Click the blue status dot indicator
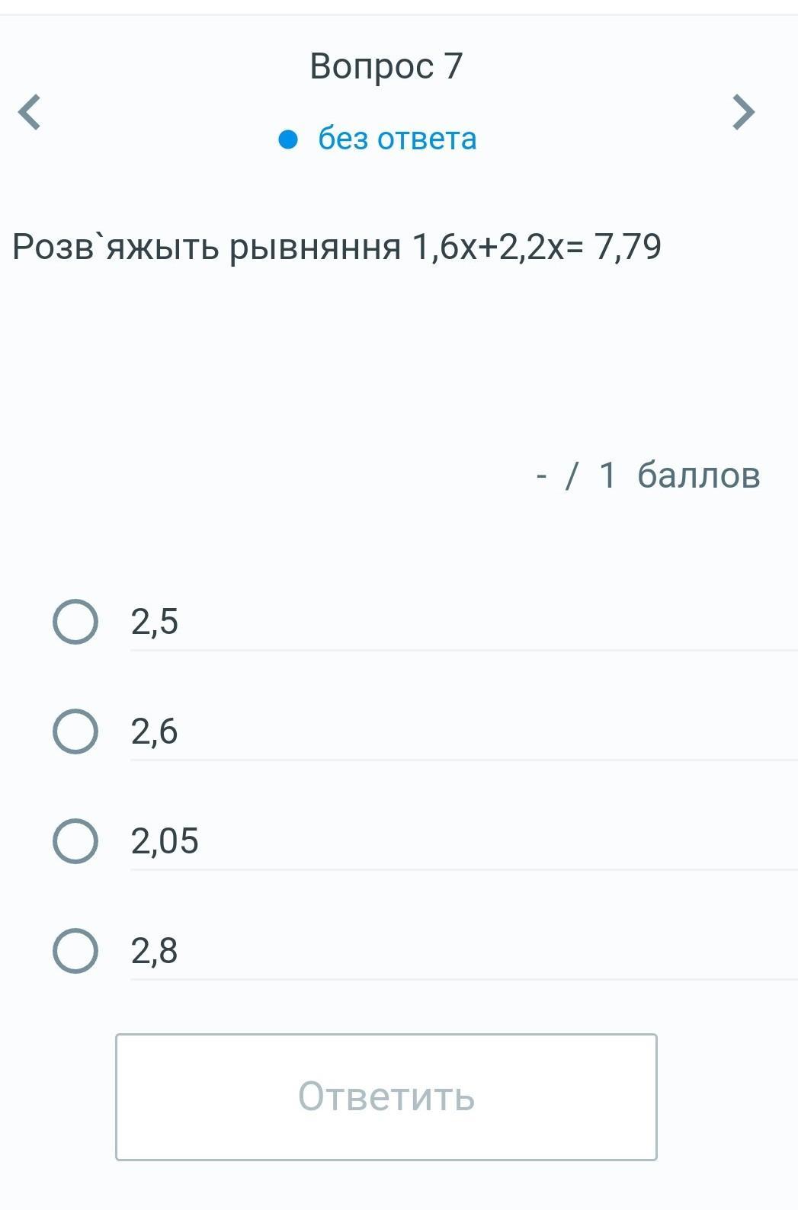Image resolution: width=798 pixels, height=1210 pixels. (288, 139)
